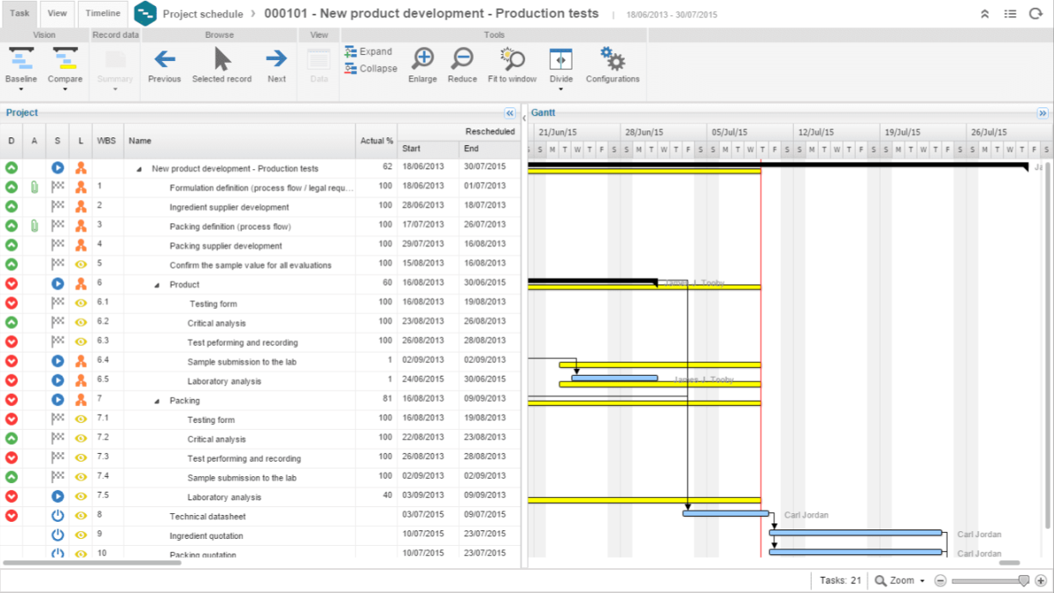Image resolution: width=1054 pixels, height=593 pixels.
Task: Sort by the End column header
Action: (x=490, y=148)
